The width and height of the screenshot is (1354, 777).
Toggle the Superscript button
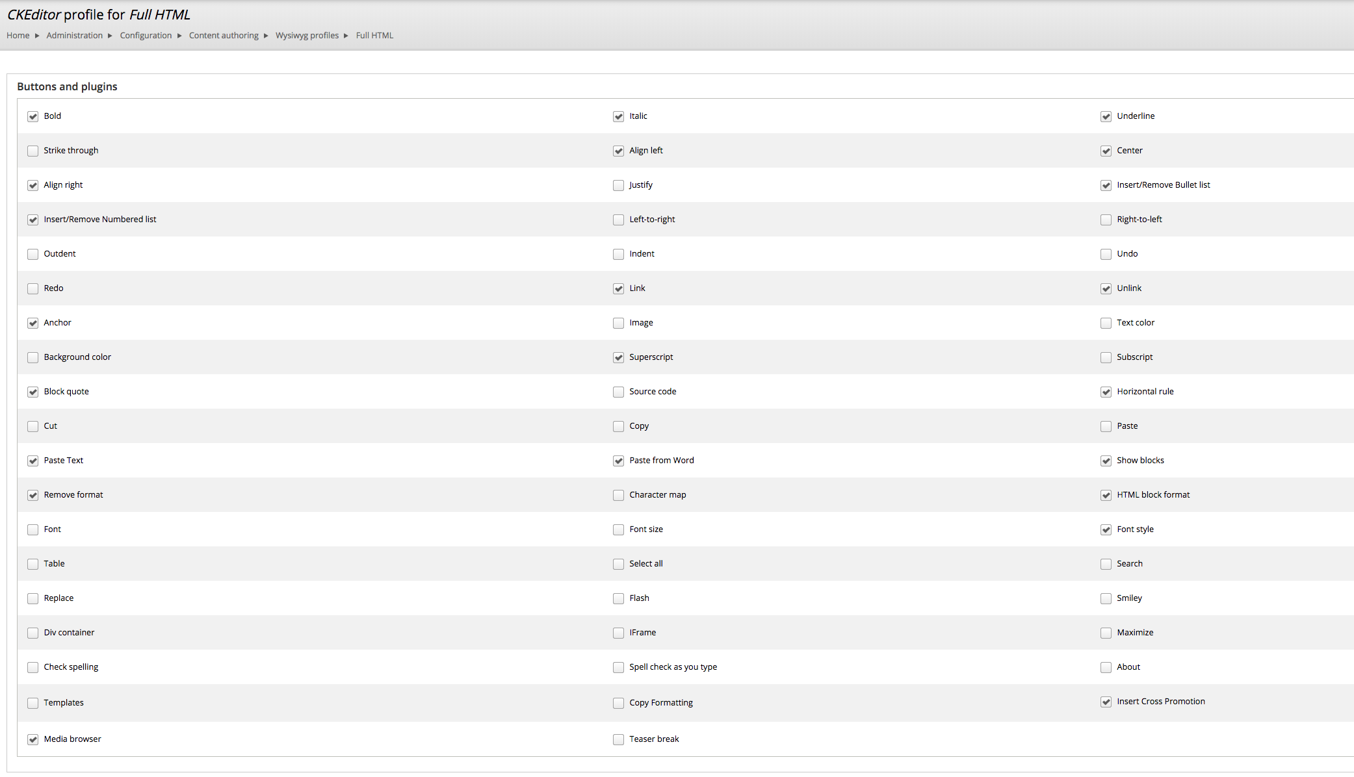(x=618, y=357)
